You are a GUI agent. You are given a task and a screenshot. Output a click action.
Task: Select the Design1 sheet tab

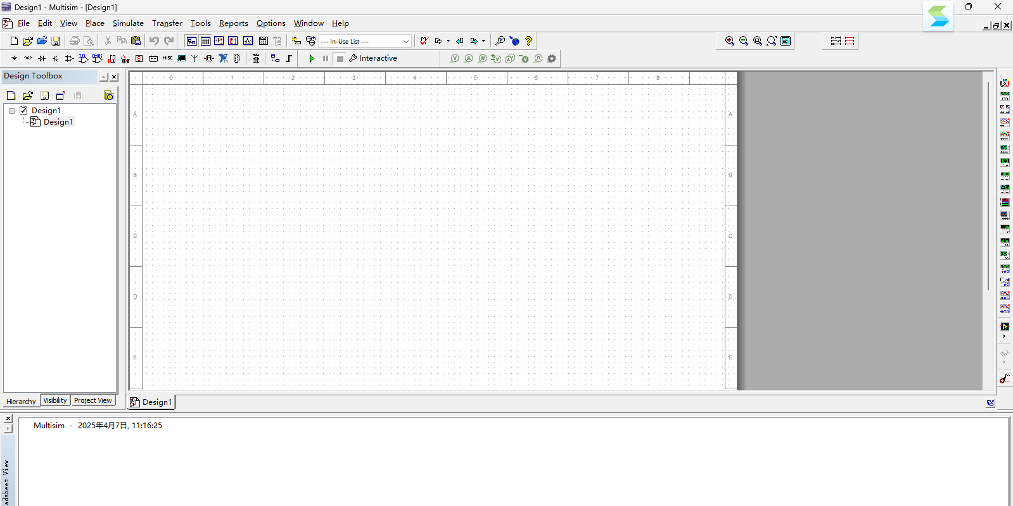tap(151, 402)
